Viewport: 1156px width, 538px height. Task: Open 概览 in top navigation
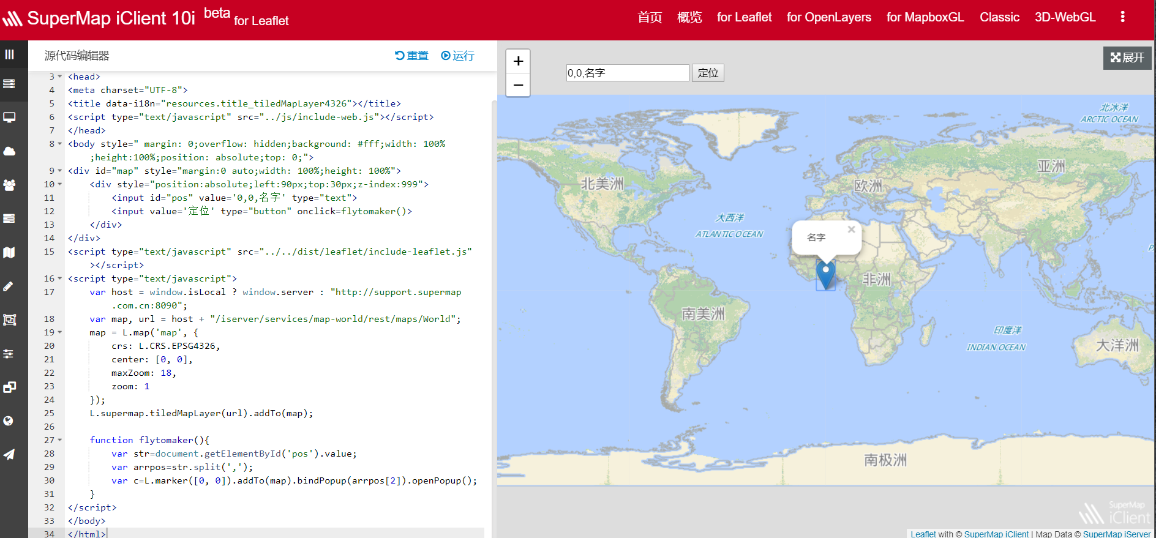click(x=689, y=17)
